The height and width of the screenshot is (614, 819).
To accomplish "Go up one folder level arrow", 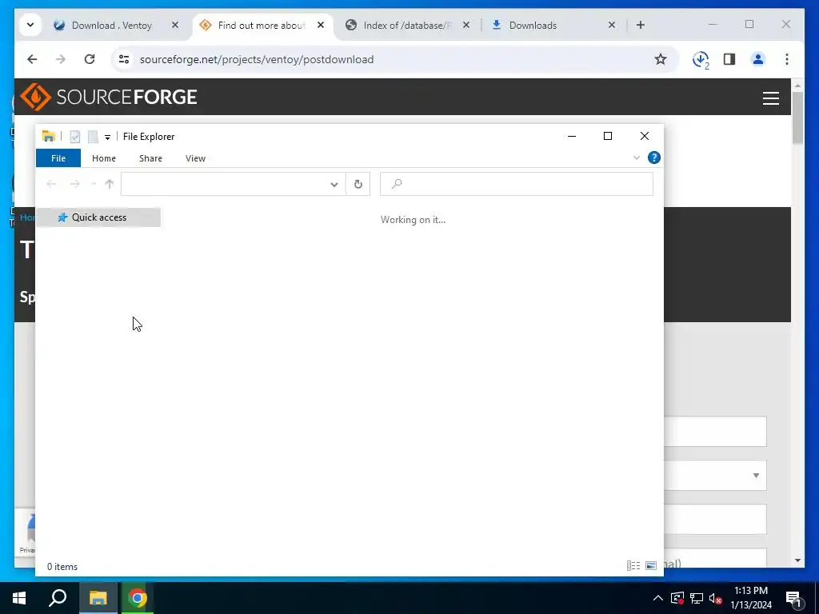I will tap(109, 184).
